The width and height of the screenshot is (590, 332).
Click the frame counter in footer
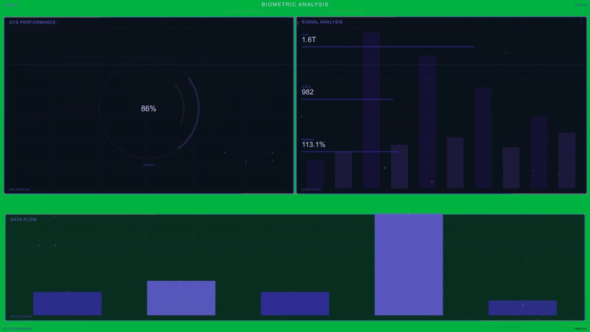[581, 329]
